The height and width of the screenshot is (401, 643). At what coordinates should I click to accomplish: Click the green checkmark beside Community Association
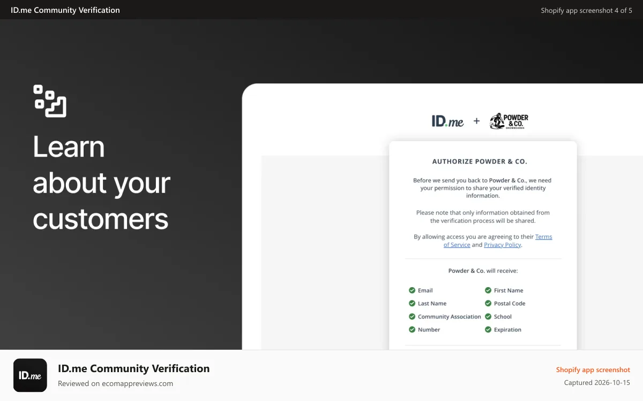[412, 317]
